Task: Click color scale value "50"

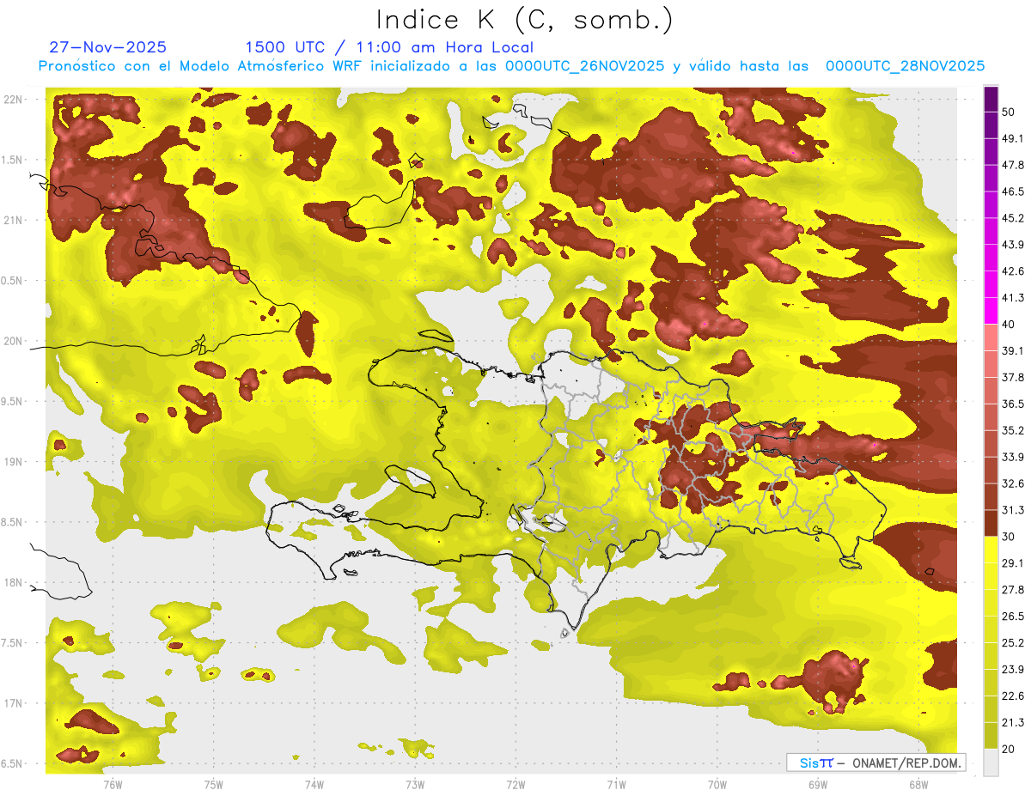Action: [1009, 112]
